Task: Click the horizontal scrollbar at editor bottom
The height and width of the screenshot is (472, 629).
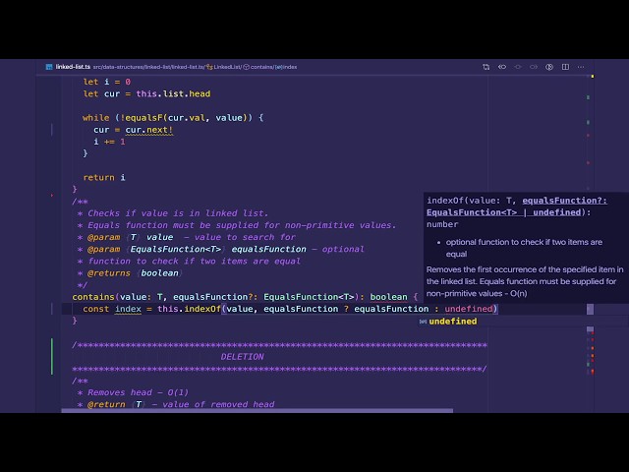Action: 257,411
